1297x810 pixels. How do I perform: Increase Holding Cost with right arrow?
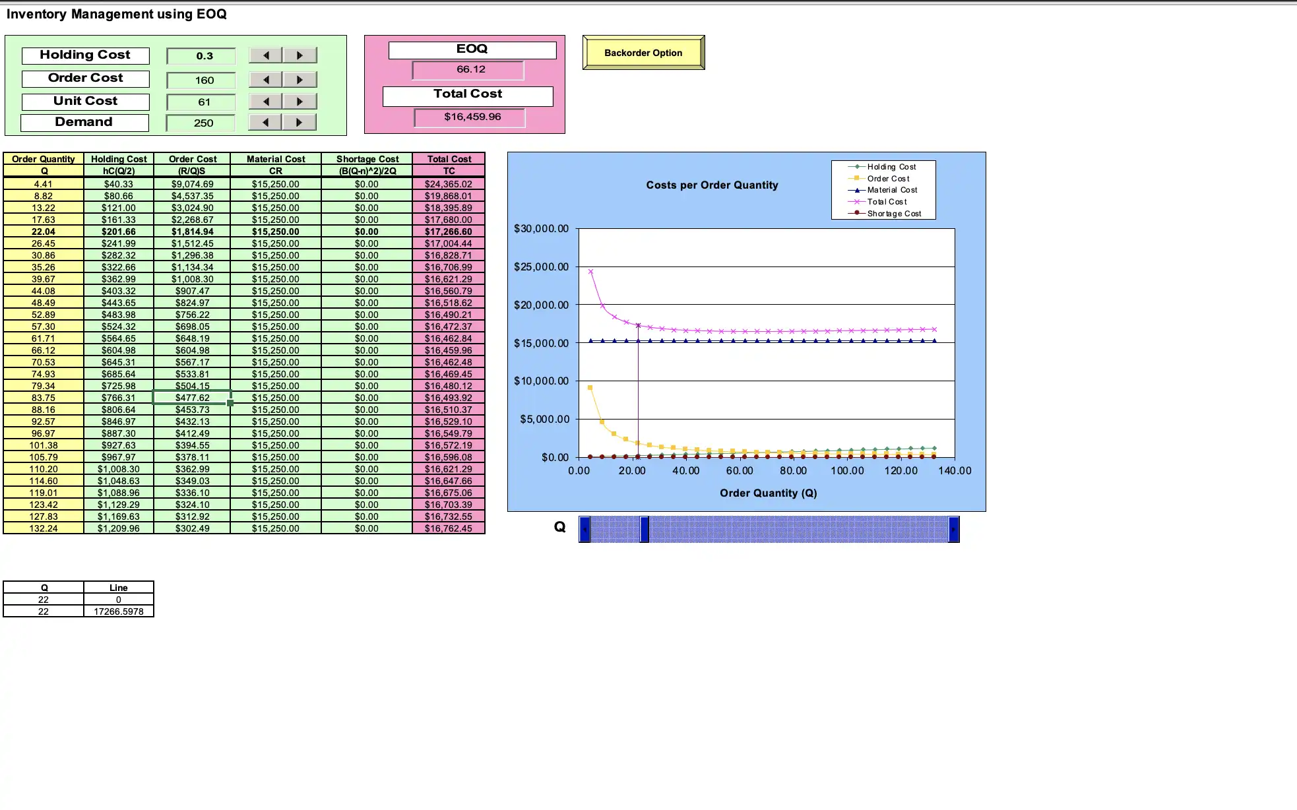click(x=300, y=55)
